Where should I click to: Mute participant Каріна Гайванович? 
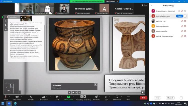tap(179, 16)
